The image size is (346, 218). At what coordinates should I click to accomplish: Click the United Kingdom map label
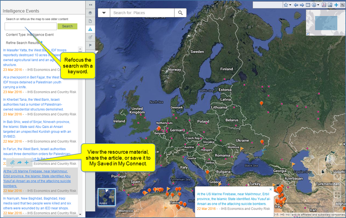click(x=137, y=110)
